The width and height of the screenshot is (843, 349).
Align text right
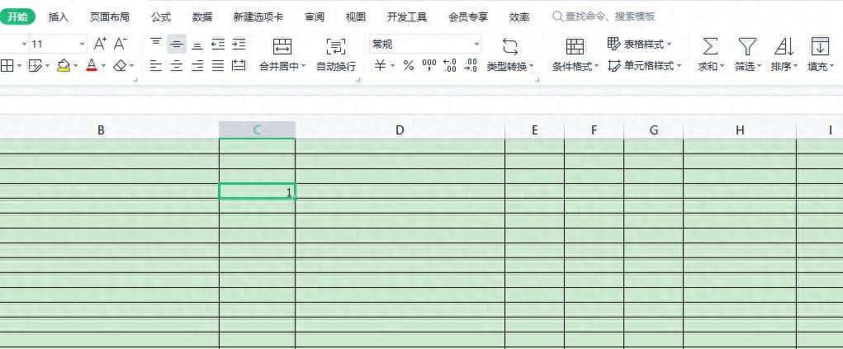[197, 65]
